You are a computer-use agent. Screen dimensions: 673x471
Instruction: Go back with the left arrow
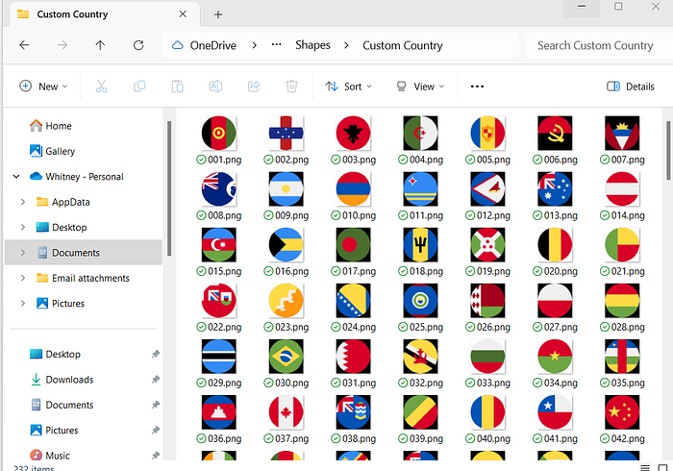(24, 45)
